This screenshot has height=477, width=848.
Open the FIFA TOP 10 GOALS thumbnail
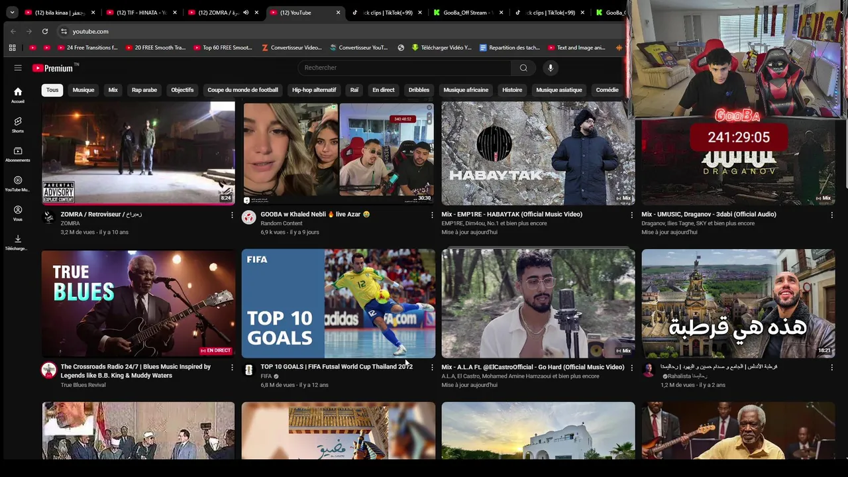coord(338,303)
